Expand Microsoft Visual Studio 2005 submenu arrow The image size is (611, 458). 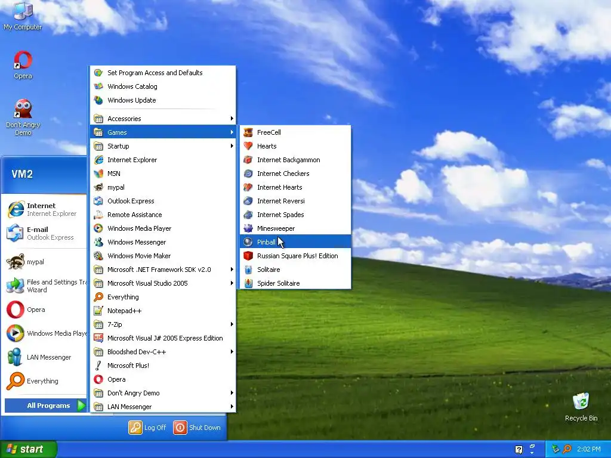(232, 283)
